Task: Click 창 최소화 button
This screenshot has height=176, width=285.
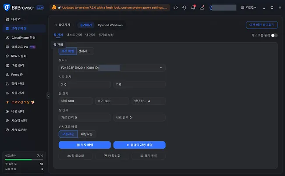Action: click(75, 156)
